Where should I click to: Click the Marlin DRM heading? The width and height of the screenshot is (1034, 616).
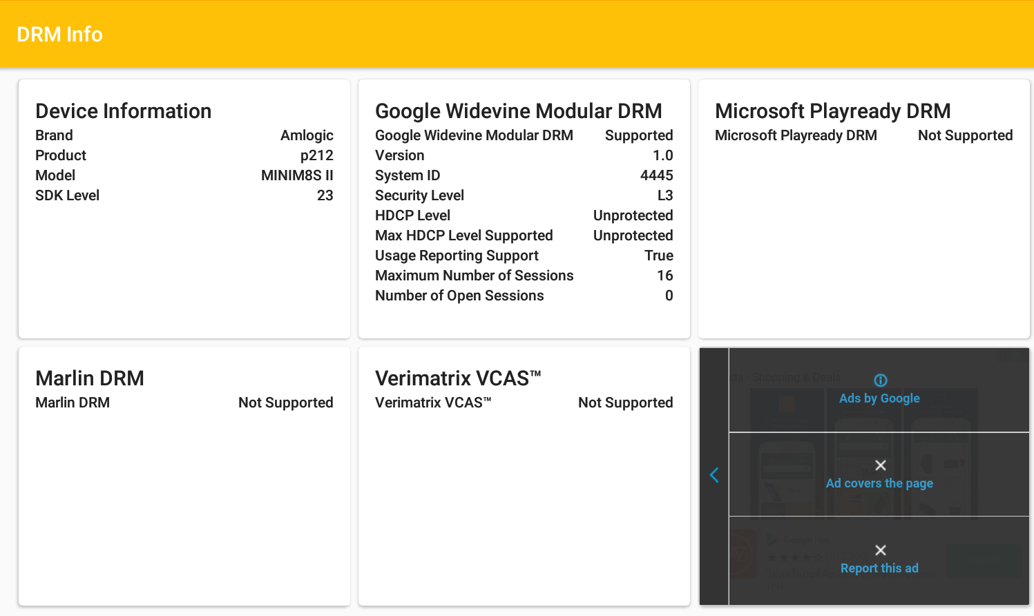[x=90, y=378]
